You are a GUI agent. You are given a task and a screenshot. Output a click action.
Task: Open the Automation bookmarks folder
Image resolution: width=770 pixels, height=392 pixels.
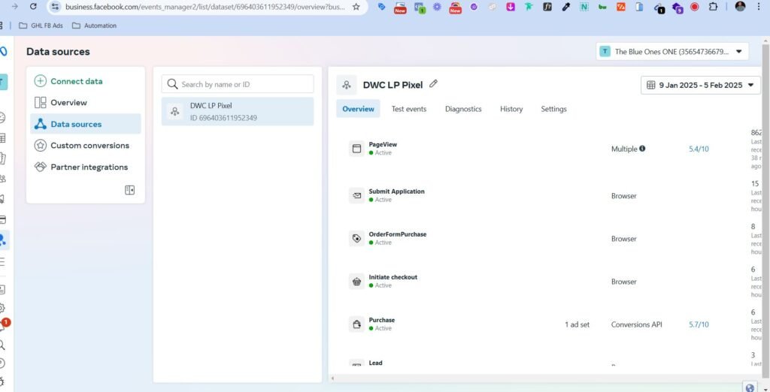click(x=94, y=26)
